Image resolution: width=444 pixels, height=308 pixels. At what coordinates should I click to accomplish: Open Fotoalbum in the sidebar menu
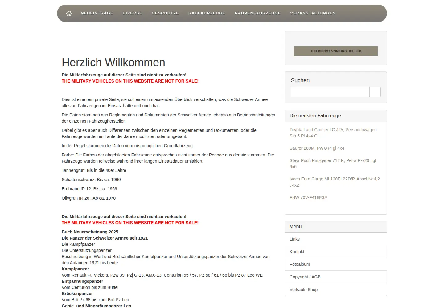click(335, 264)
